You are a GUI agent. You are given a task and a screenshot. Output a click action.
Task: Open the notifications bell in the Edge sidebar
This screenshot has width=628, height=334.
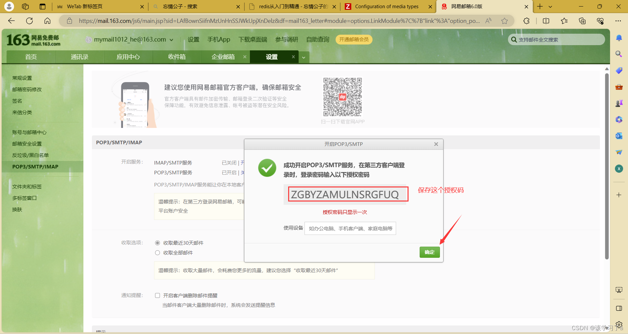click(x=619, y=38)
